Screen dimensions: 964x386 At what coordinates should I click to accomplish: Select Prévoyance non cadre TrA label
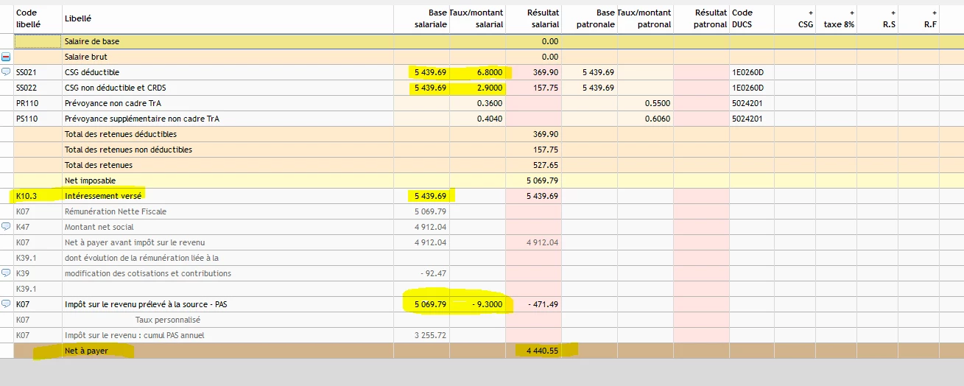tap(113, 103)
